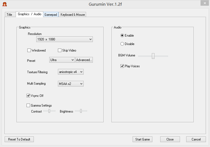Screen dimensions: 210x147
Task: Open the Gamepad tab
Action: (51, 14)
